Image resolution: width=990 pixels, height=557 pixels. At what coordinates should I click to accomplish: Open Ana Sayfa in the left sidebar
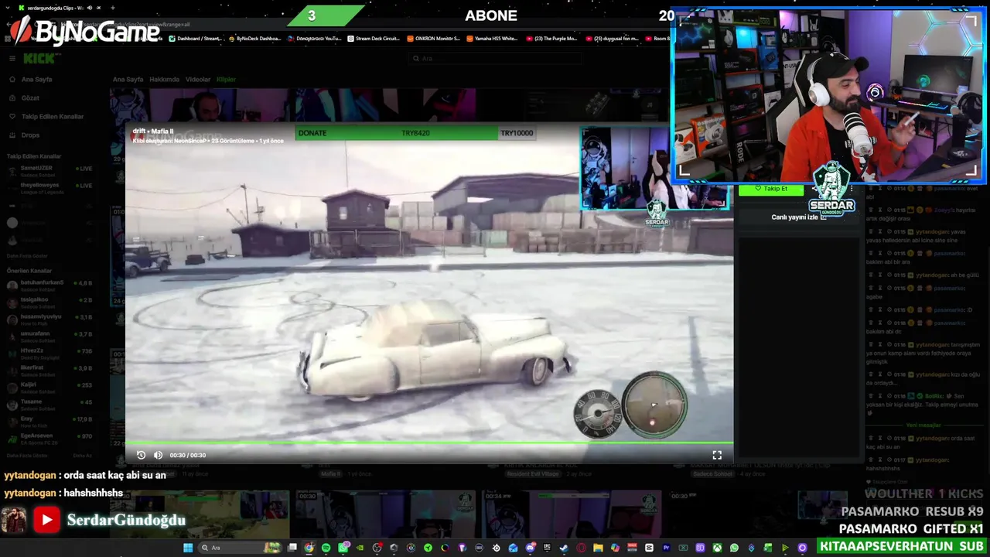tap(36, 80)
